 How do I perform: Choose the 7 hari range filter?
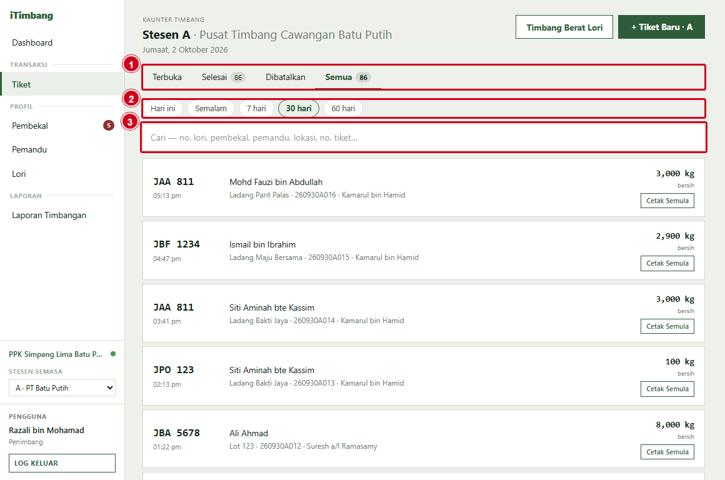(x=256, y=108)
